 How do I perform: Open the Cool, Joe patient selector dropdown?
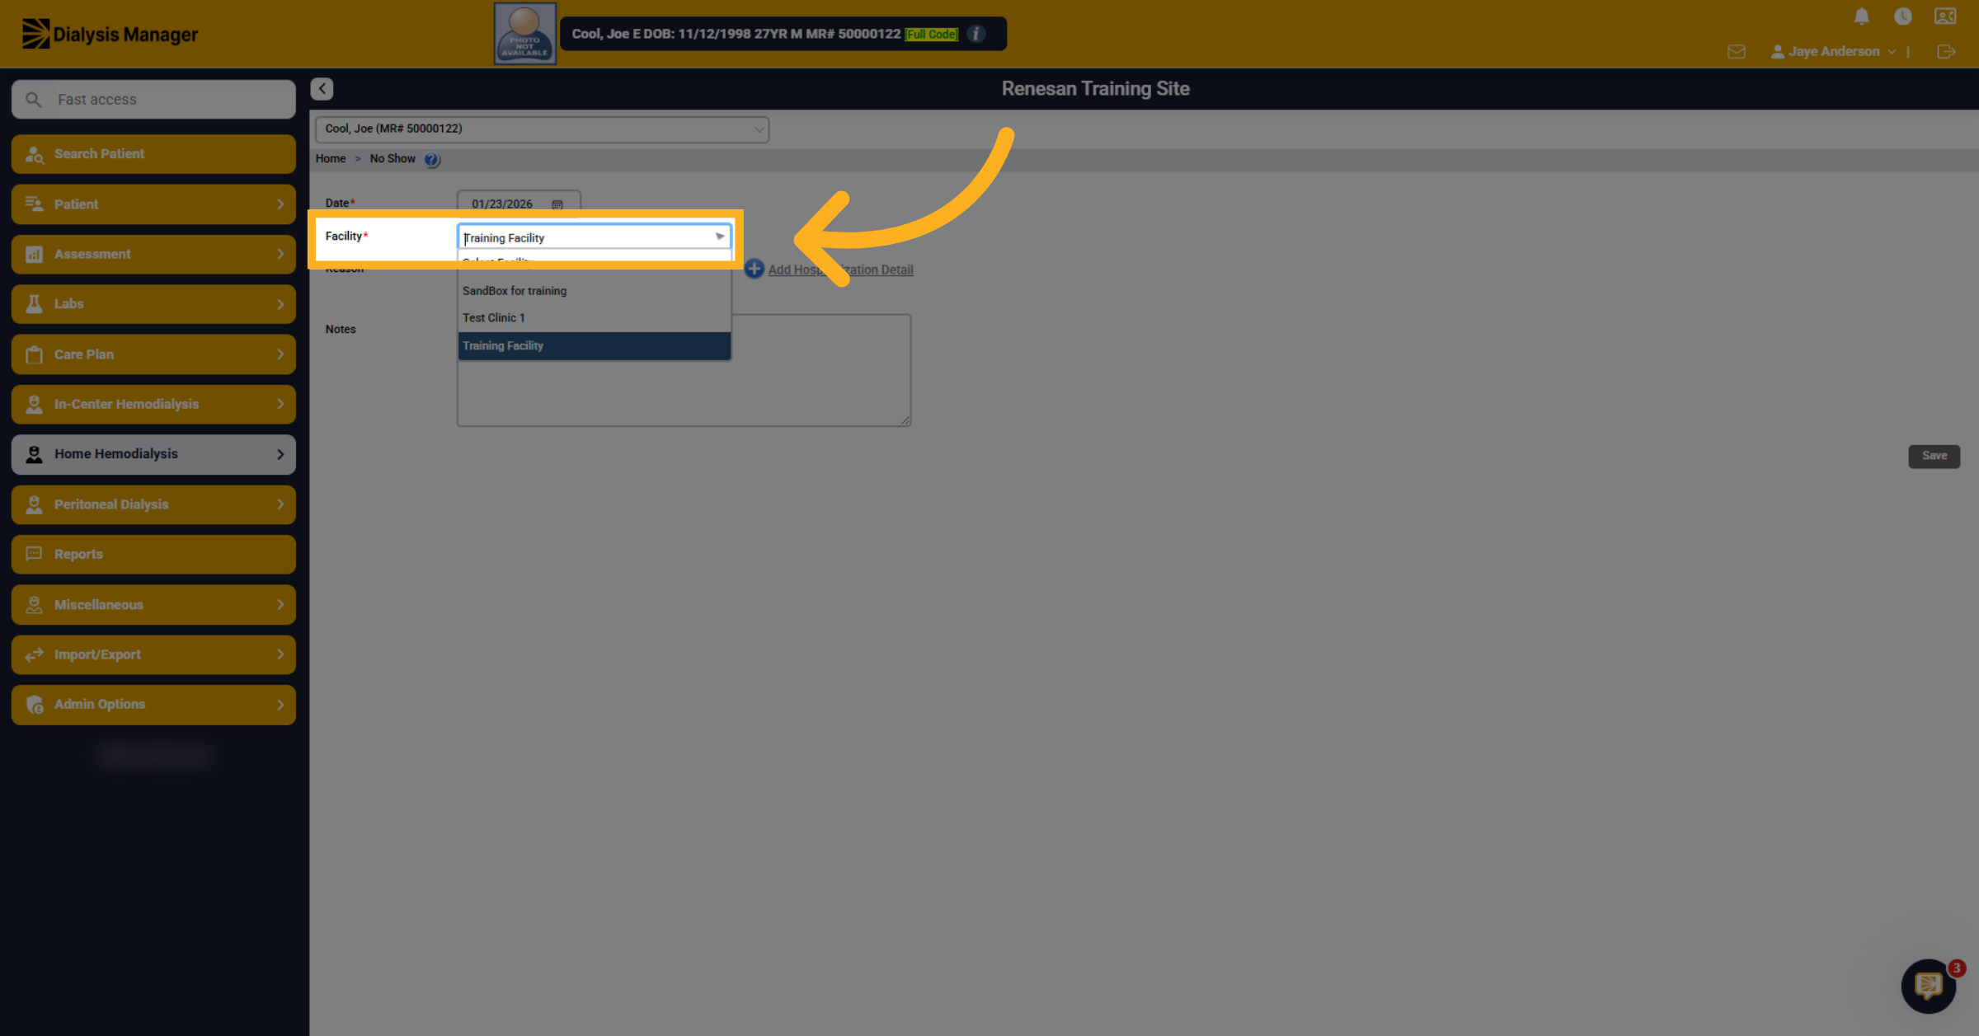click(x=542, y=129)
